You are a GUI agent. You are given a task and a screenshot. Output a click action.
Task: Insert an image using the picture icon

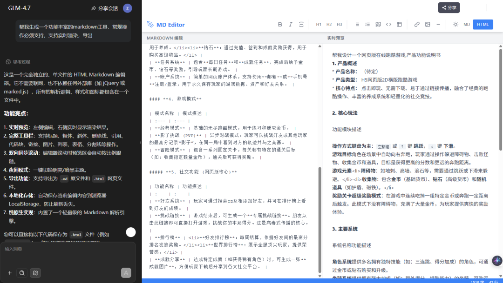428,25
